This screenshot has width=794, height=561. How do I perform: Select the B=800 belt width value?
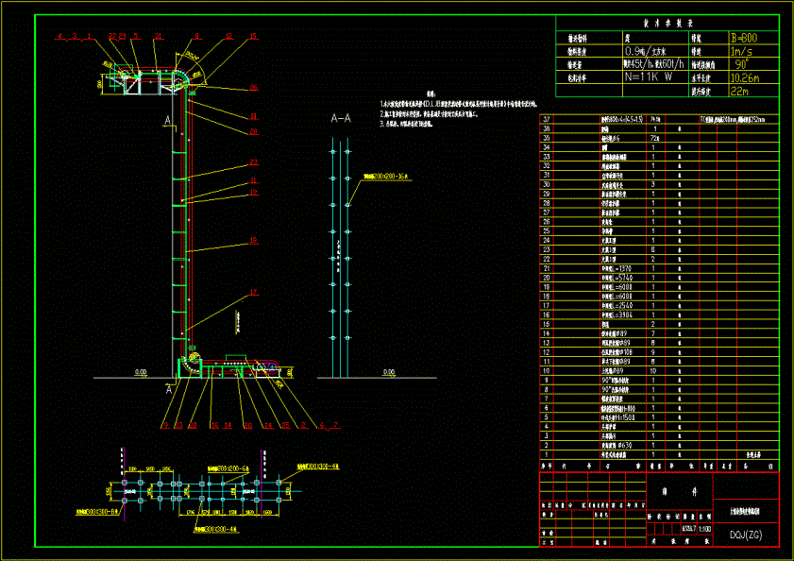click(744, 38)
